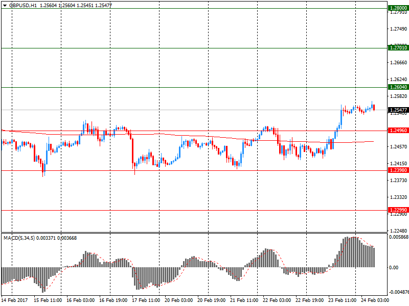Select the 1.27490 price scale value
This screenshot has width=409, height=306.
click(x=398, y=29)
